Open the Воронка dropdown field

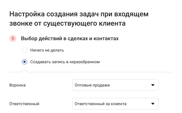point(116,85)
